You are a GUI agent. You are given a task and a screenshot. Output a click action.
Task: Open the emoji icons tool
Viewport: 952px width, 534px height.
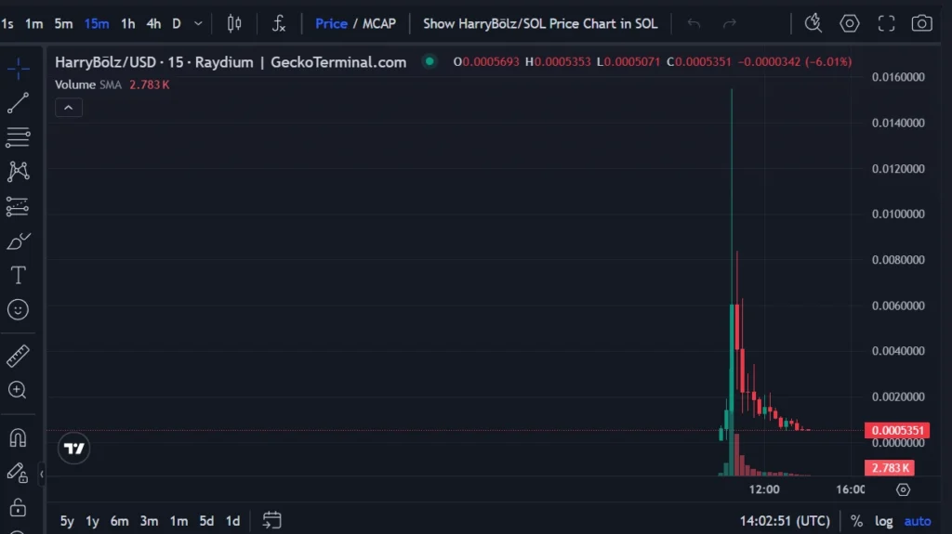coord(19,309)
